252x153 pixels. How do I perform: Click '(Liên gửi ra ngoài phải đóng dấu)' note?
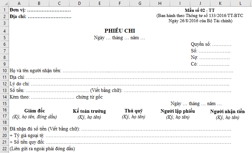tap(42, 148)
